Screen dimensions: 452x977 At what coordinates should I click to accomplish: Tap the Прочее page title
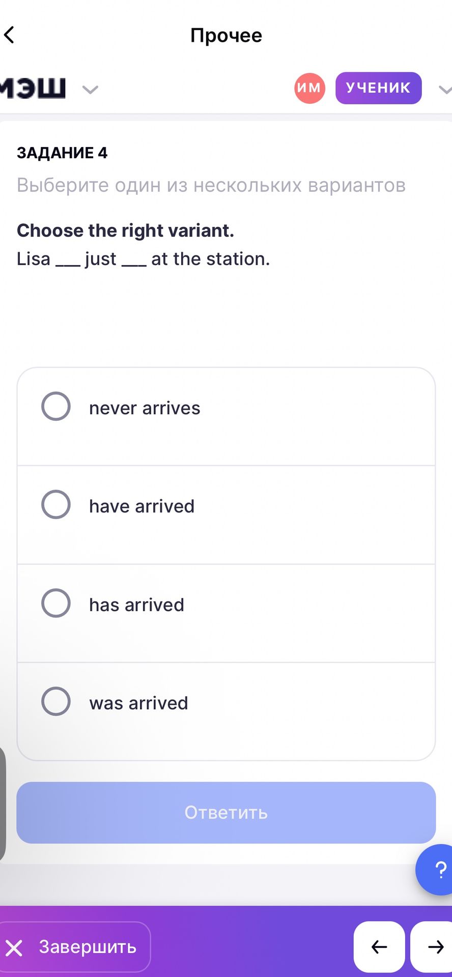pos(226,35)
